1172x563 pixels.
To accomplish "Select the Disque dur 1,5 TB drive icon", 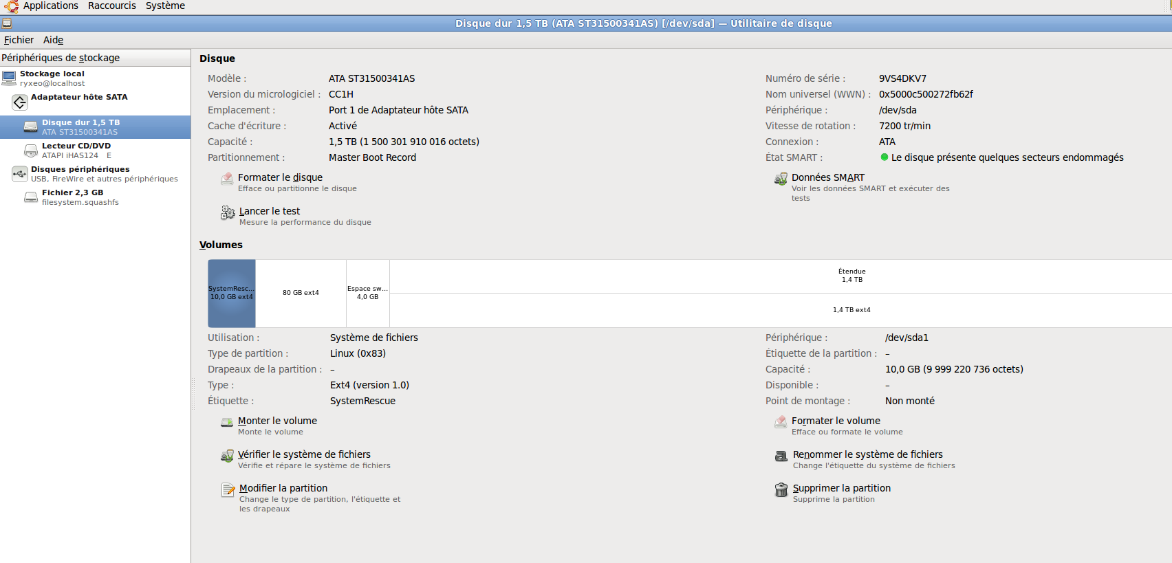I will click(31, 127).
